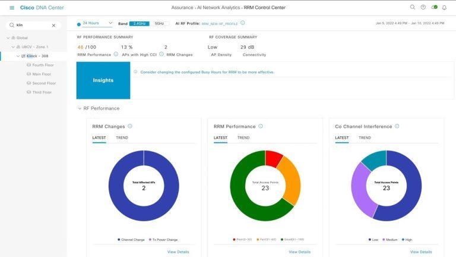Select TREND tab in RRM Performance card

[x=243, y=138]
